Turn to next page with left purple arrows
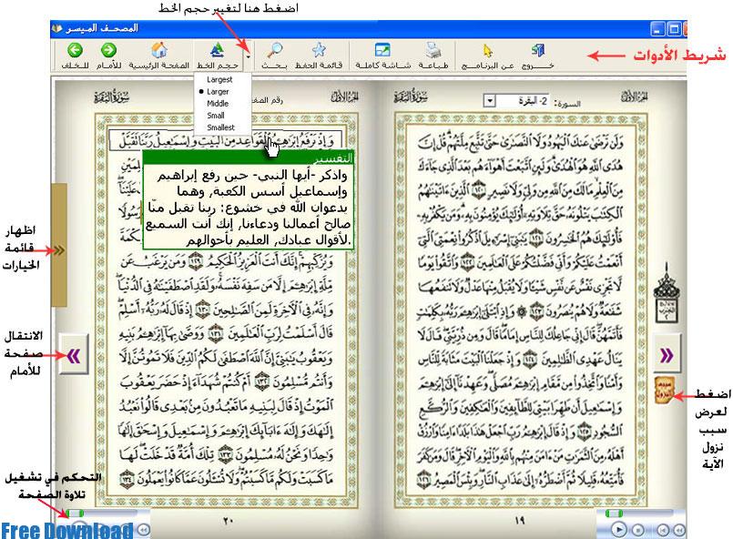733x539 pixels. pos(74,356)
